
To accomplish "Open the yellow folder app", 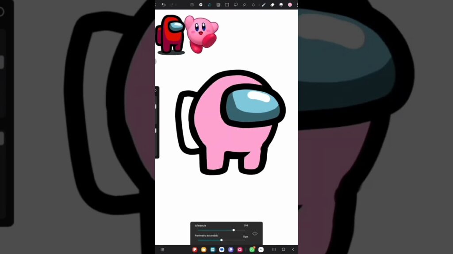I will coord(203,250).
